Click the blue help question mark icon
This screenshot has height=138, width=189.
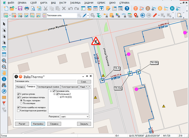pos(127,8)
